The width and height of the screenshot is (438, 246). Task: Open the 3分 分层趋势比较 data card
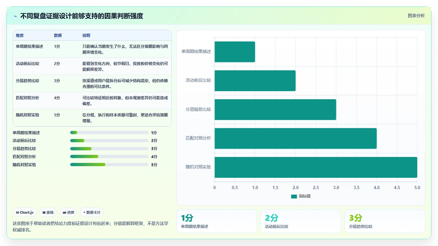click(x=385, y=221)
